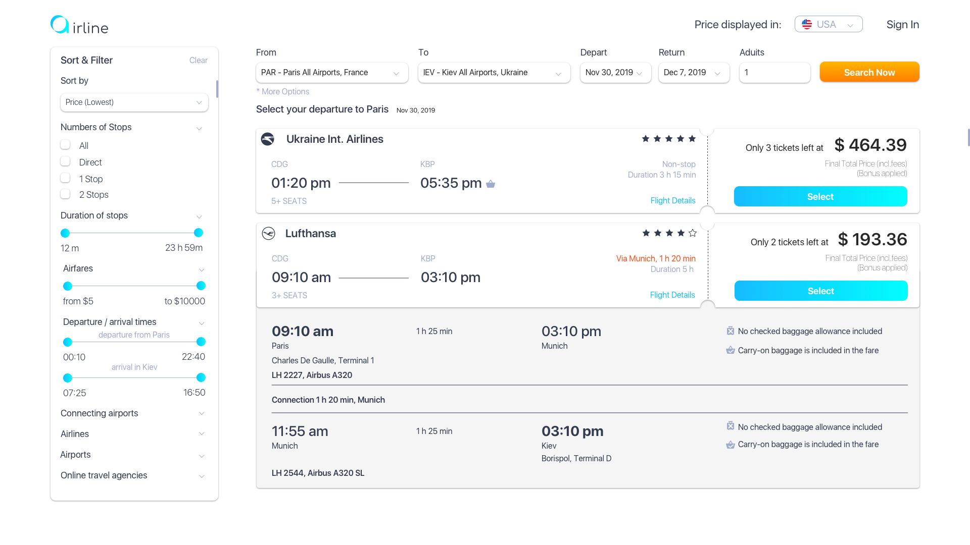Click the '3+ SEATS' label
This screenshot has height=545, width=970.
click(x=289, y=295)
